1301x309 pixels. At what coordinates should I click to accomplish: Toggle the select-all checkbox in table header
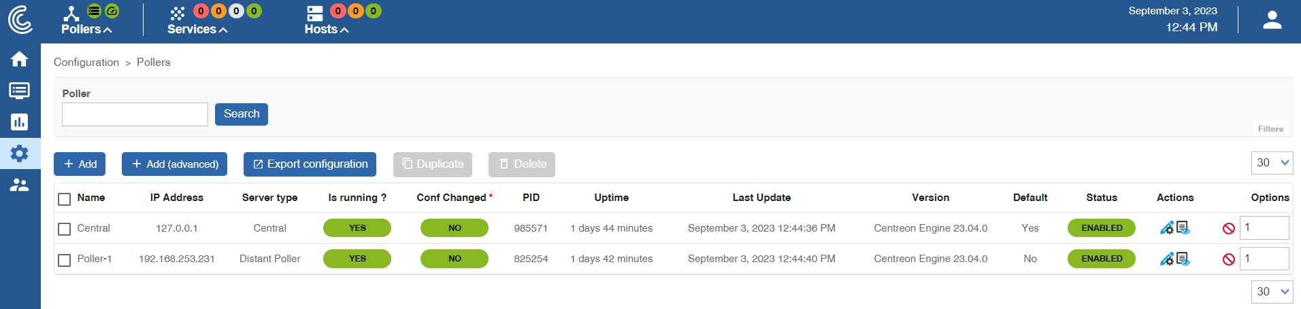(x=65, y=199)
